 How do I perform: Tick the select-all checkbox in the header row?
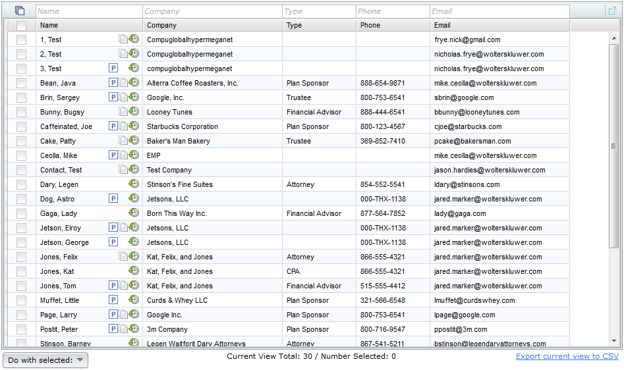pyautogui.click(x=22, y=26)
